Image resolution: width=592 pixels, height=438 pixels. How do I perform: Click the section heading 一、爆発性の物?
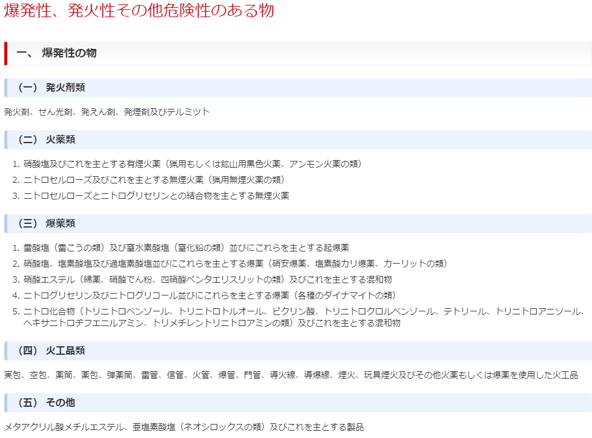coord(56,53)
